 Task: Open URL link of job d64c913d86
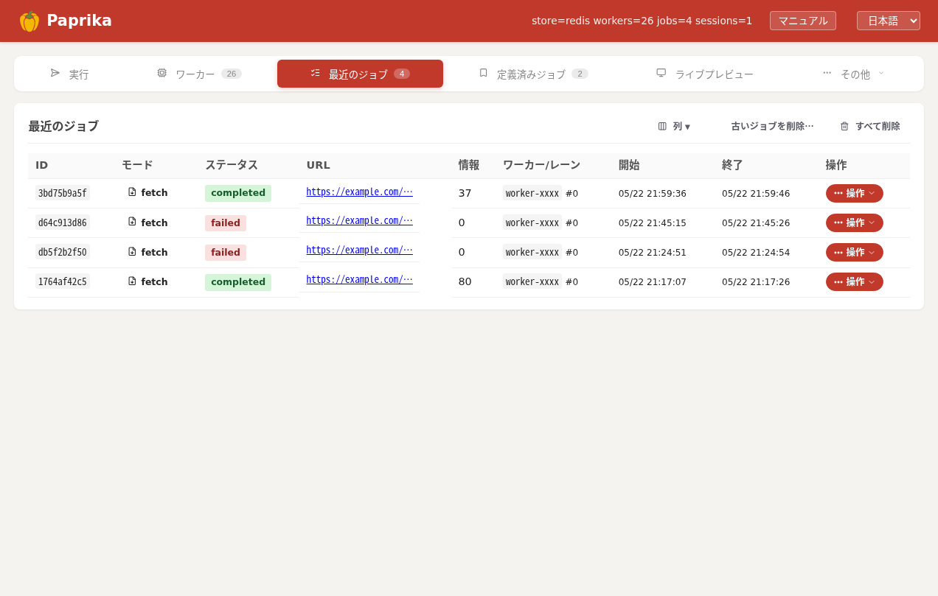359,220
